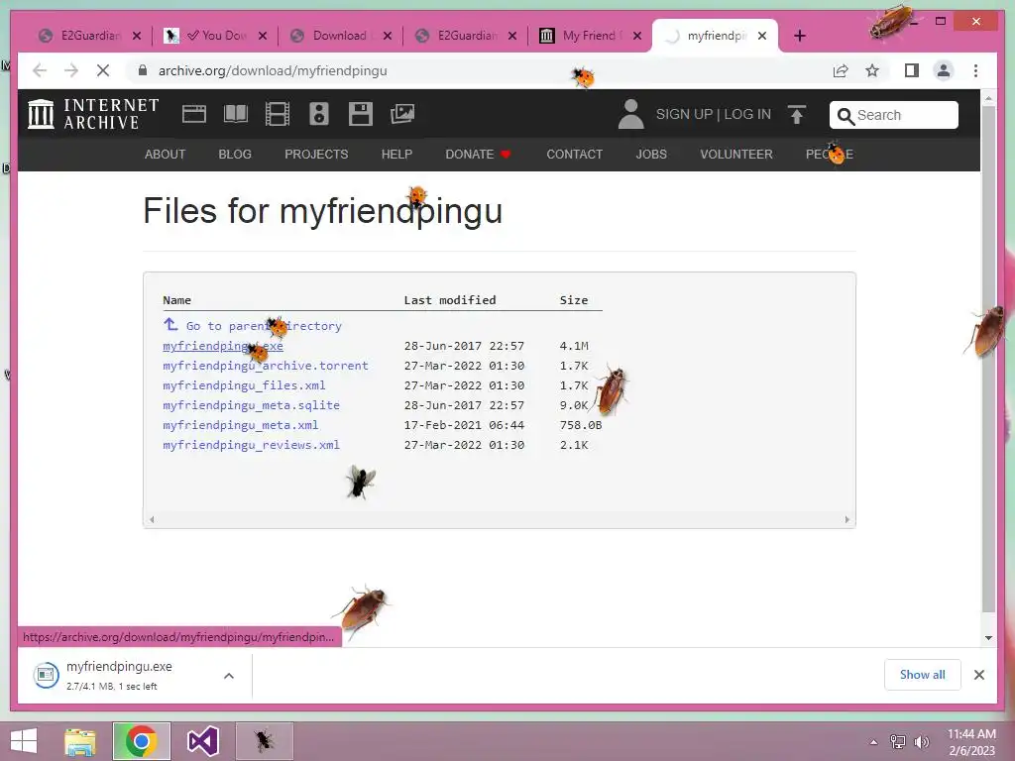Screen dimensions: 1015x761
Task: Download myfriendpingu_archive.torrent file
Action: pyautogui.click(x=266, y=366)
